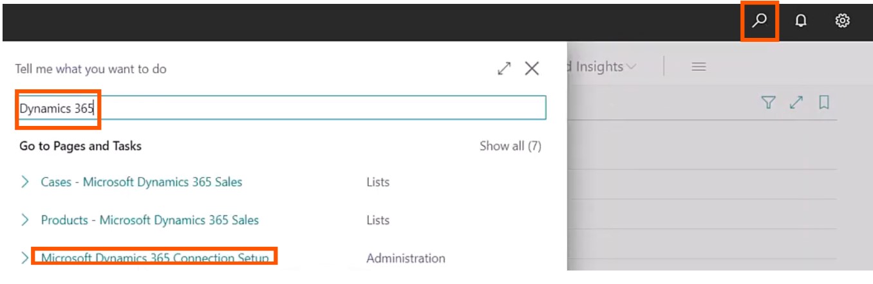Expand the Products result chevron
873x284 pixels.
25,220
